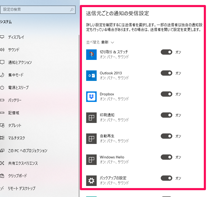Open 印刷通知 notification details
Screen dimensions: 218x197
(x=115, y=117)
